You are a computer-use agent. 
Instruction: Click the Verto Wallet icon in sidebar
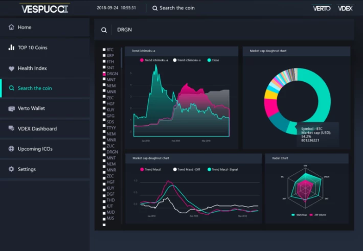point(11,108)
